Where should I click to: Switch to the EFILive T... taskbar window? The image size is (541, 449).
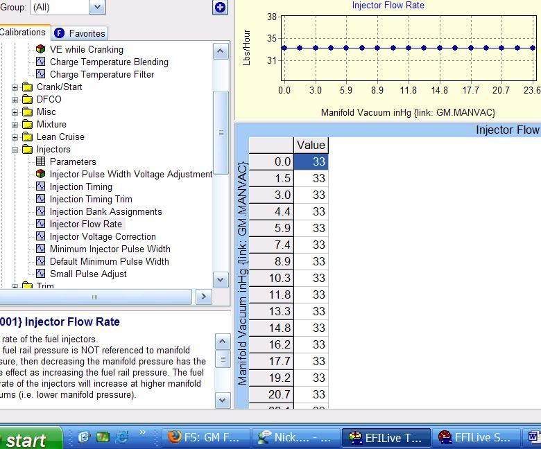pyautogui.click(x=386, y=438)
